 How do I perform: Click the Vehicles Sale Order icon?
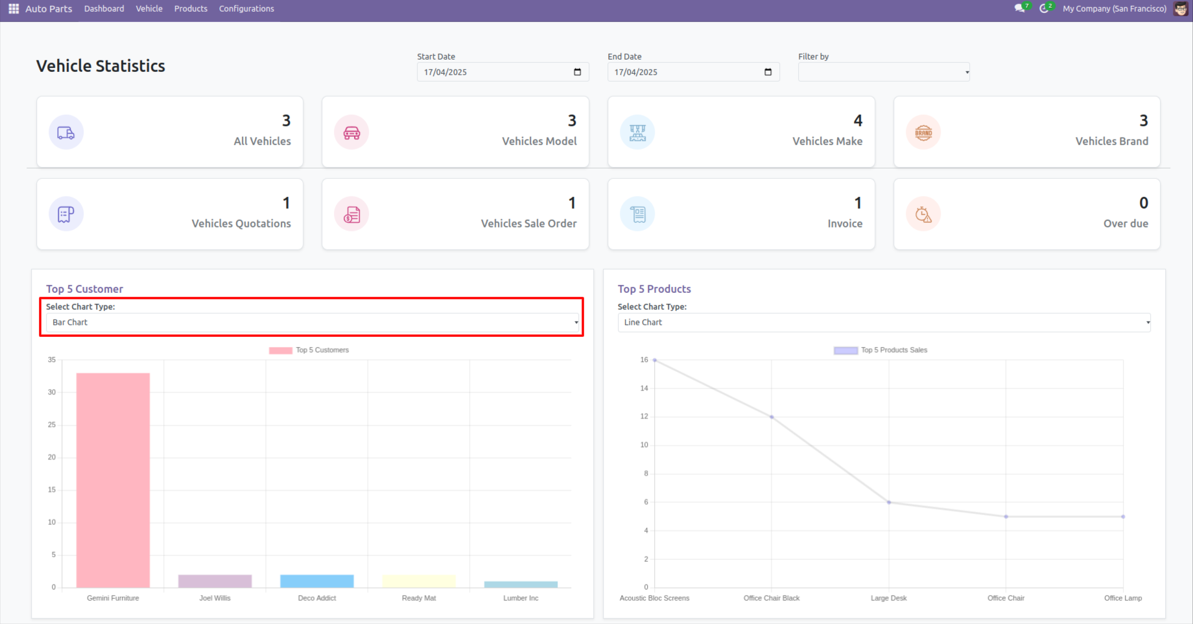351,214
